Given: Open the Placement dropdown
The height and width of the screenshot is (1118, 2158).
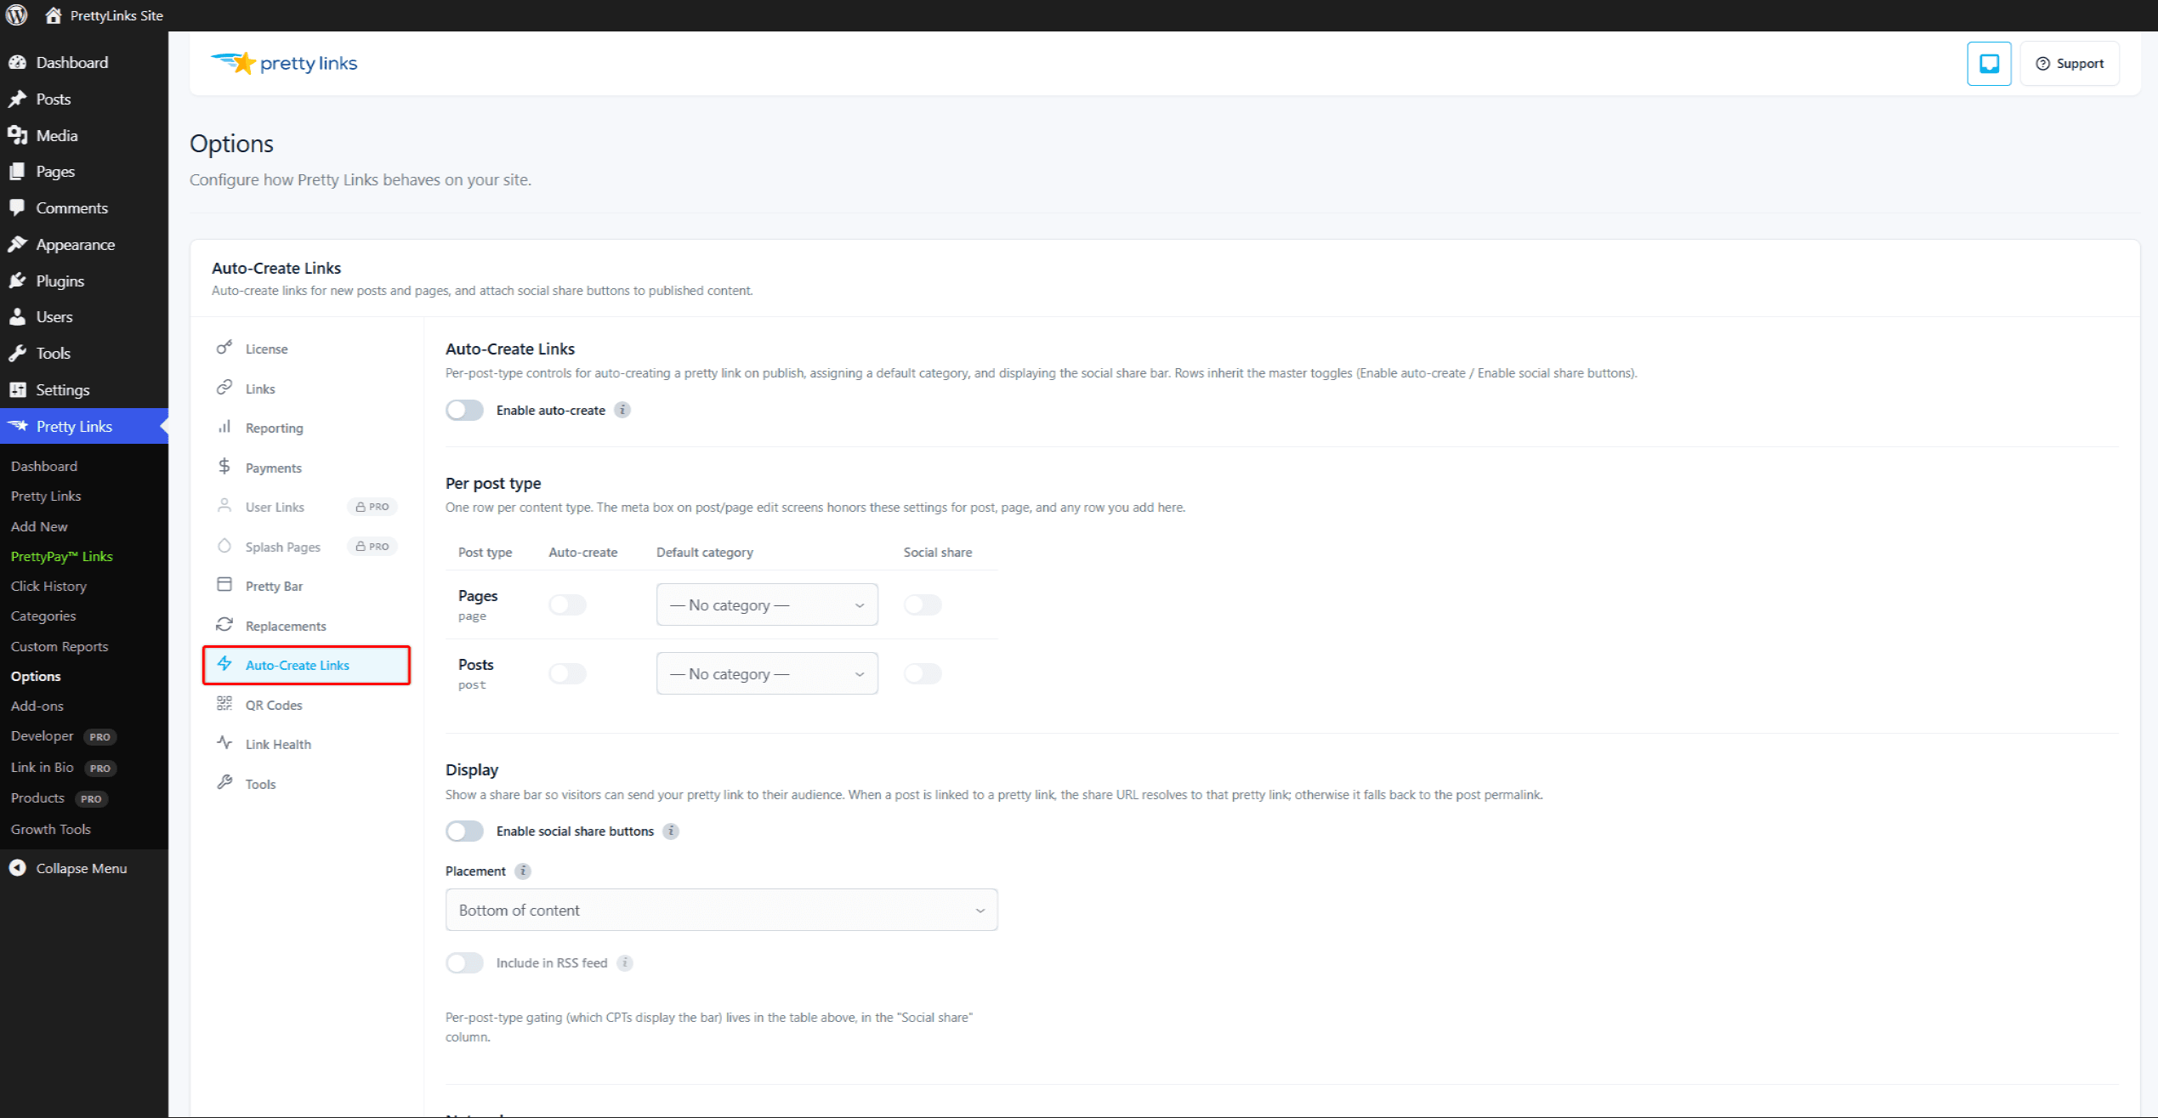Looking at the screenshot, I should click(x=721, y=910).
